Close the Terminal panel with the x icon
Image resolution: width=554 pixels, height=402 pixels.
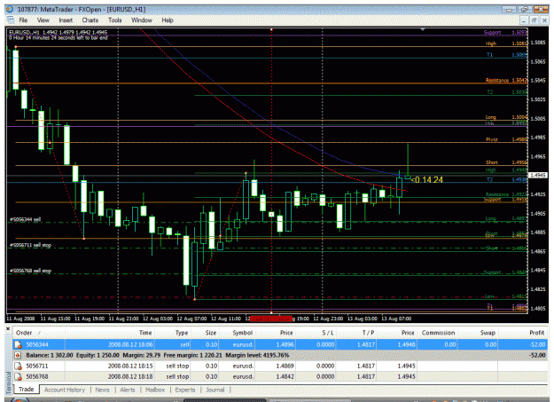coord(8,329)
